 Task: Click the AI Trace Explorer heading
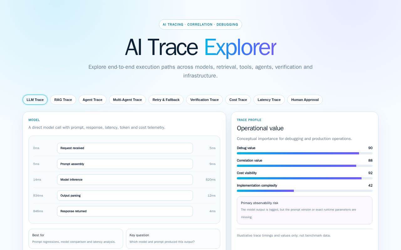click(x=200, y=47)
